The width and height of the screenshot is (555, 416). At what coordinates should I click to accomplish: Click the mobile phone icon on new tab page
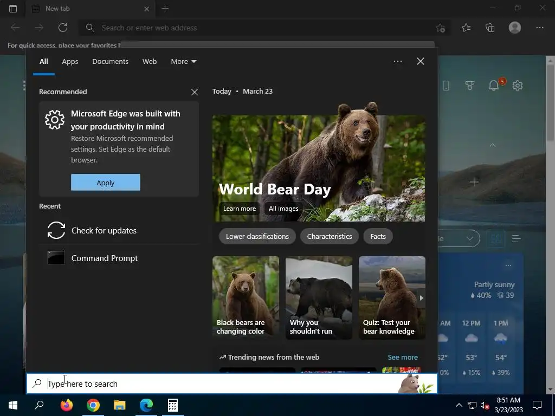[x=446, y=85]
